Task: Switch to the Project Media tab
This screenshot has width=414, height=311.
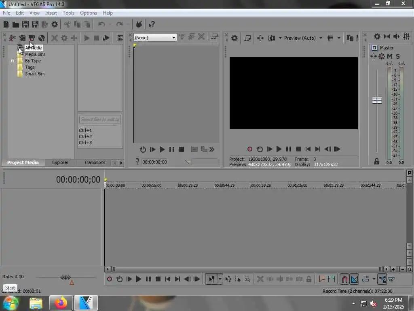Action: [x=23, y=162]
